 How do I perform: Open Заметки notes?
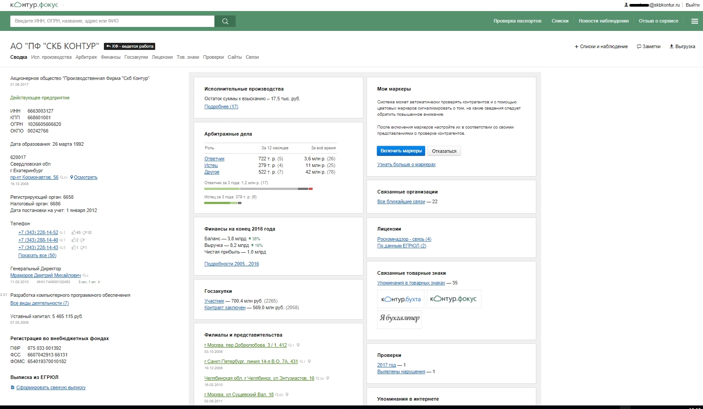649,46
